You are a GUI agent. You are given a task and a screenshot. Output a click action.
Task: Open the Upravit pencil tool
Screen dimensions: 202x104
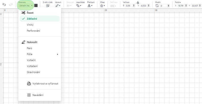coord(58,6)
